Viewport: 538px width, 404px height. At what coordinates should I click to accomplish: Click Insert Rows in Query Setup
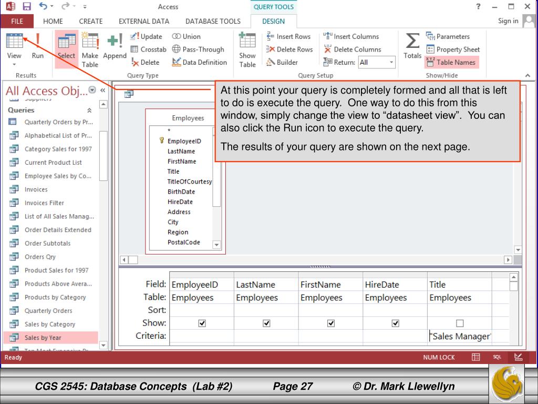[x=288, y=36]
